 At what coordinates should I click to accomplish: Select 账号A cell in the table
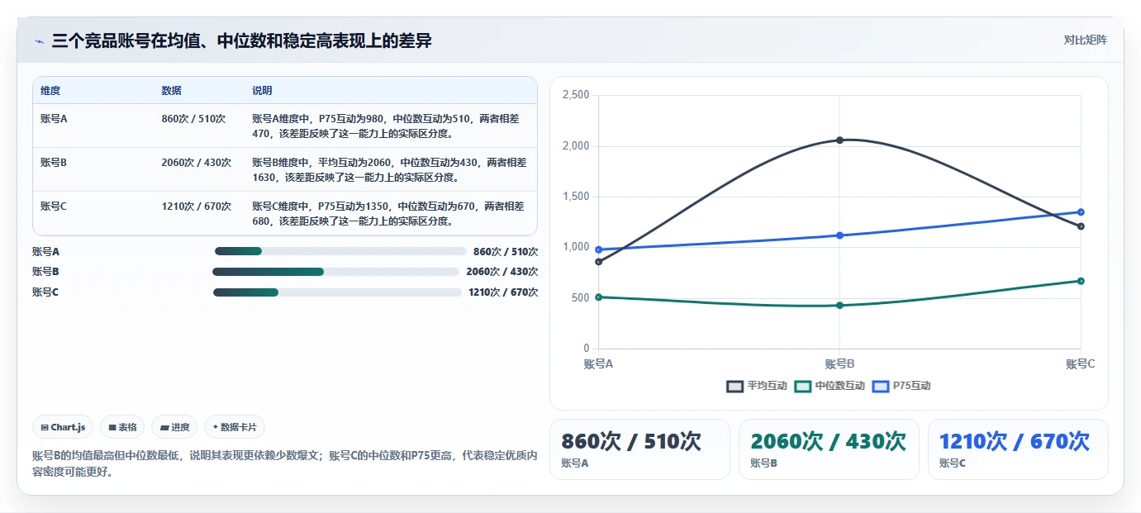pyautogui.click(x=54, y=119)
